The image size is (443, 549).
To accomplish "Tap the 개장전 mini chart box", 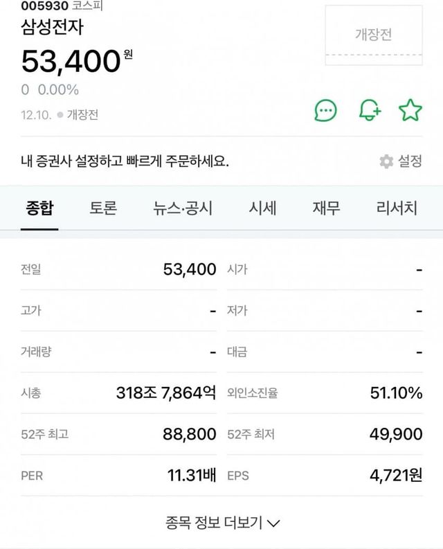I will coord(374,36).
